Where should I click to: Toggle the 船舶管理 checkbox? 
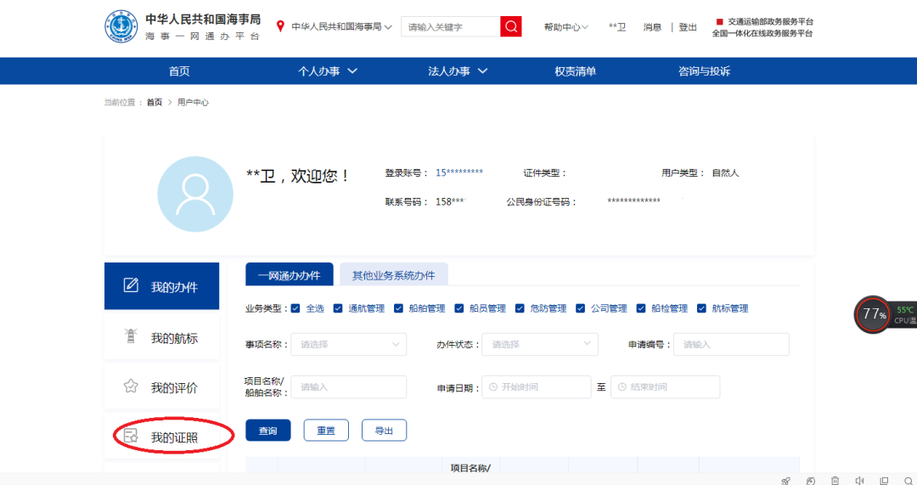pos(398,308)
